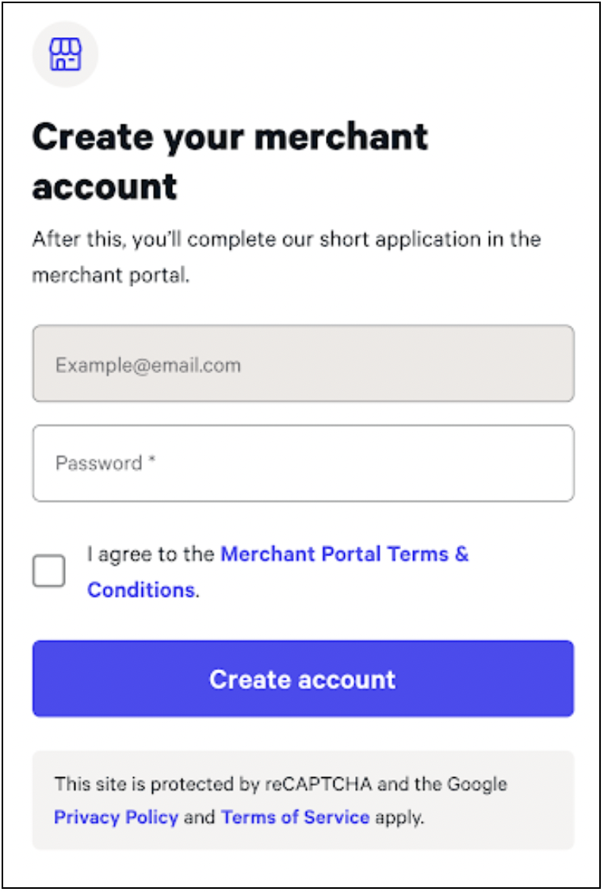Check the agree to terms checkbox

click(49, 570)
